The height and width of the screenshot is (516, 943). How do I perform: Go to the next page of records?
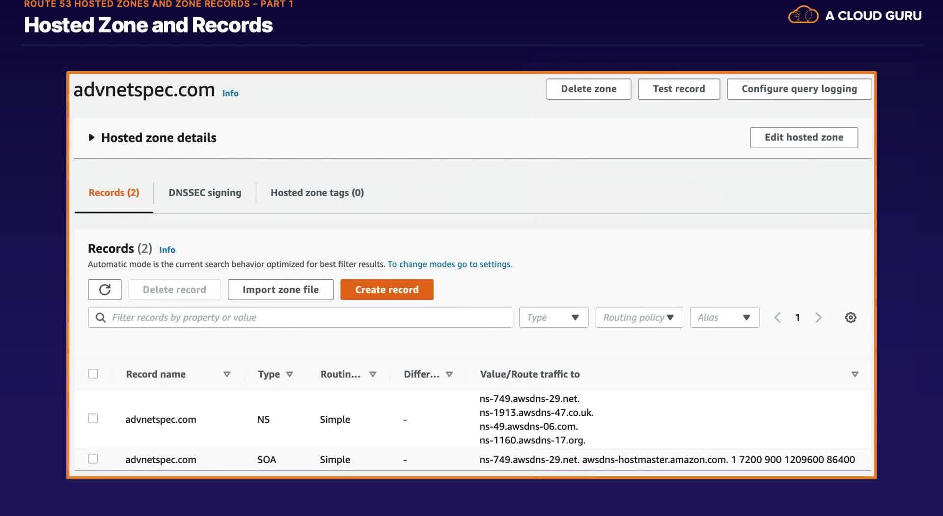(818, 317)
